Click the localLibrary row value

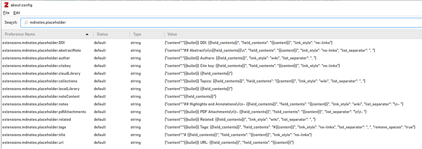point(198,89)
